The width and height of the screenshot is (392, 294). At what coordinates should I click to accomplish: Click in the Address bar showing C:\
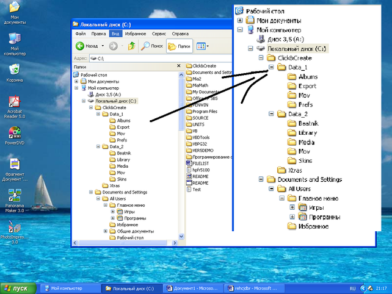tap(134, 58)
